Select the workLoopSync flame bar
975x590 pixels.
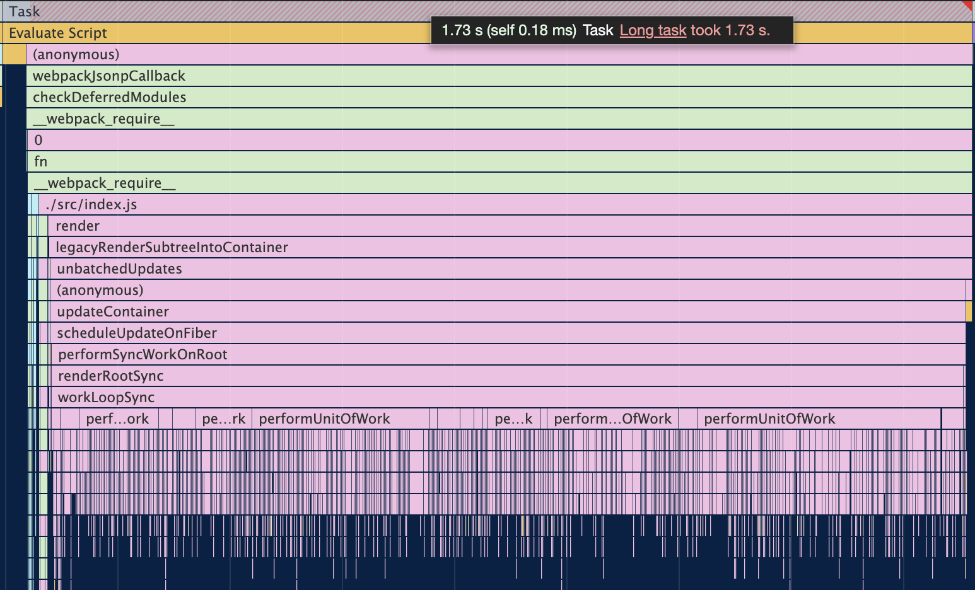pos(508,397)
